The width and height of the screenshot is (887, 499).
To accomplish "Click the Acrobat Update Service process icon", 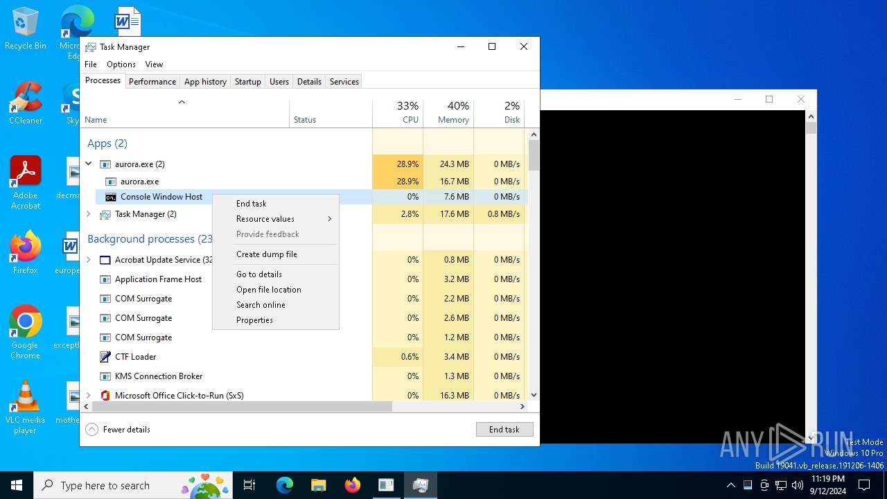I will pos(105,260).
